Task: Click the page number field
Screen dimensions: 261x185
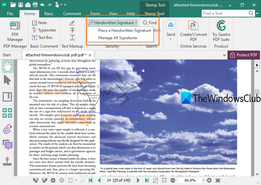Action: [x=118, y=180]
